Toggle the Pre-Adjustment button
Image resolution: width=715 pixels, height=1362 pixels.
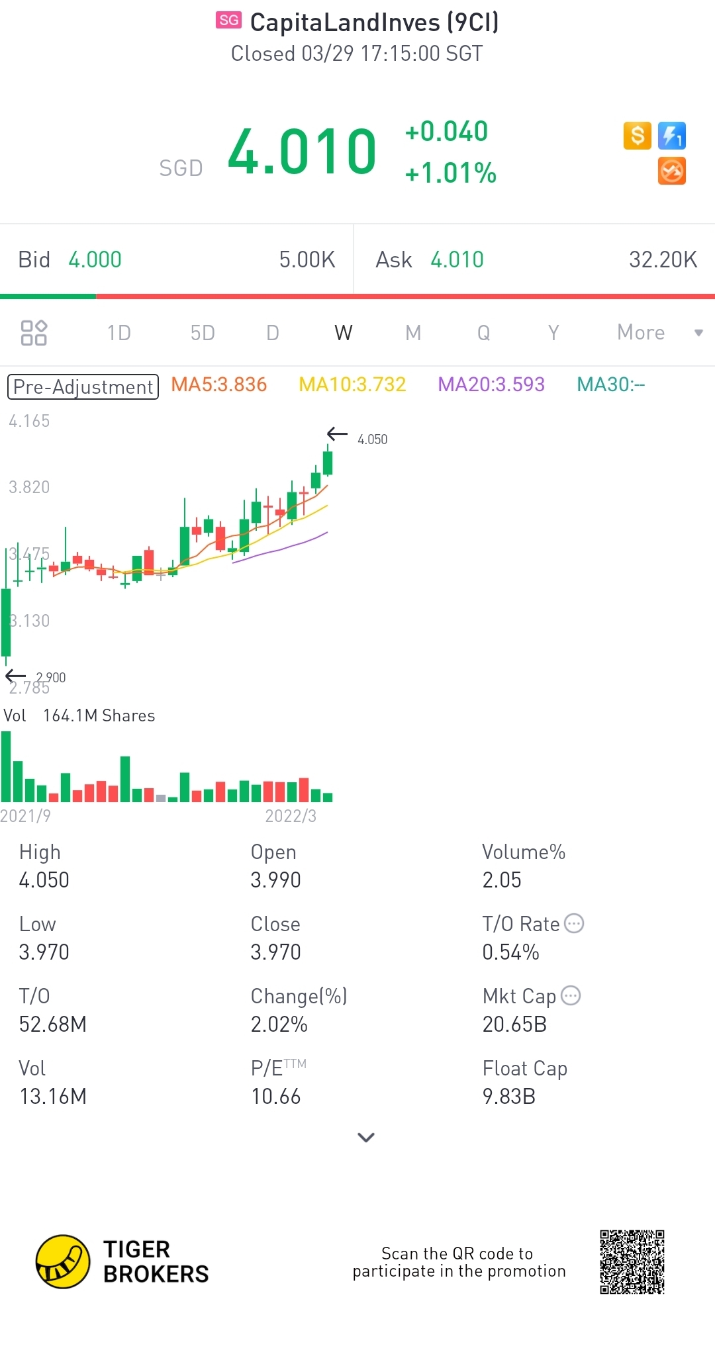tap(83, 386)
